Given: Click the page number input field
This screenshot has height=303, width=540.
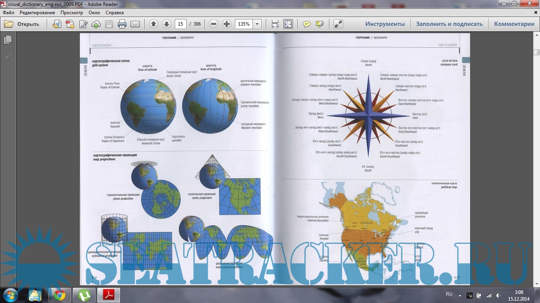Looking at the screenshot, I should tap(180, 24).
